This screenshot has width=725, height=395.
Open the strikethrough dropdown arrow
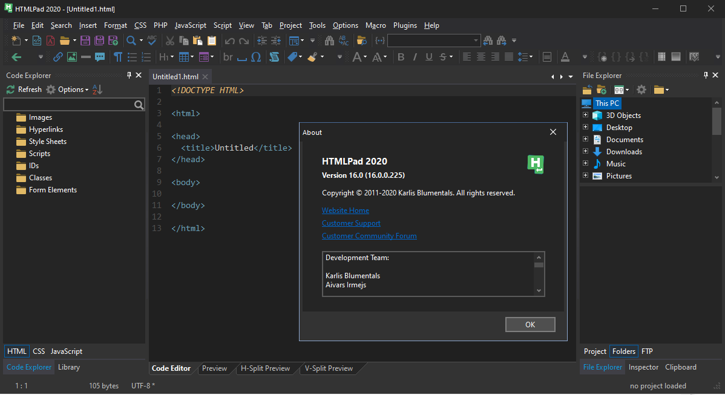451,57
